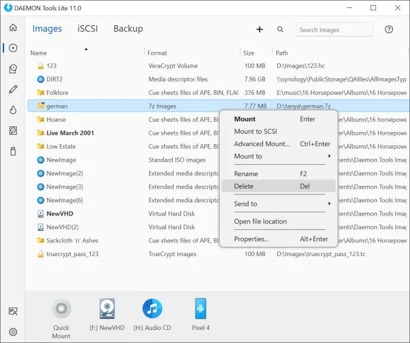The height and width of the screenshot is (343, 410).
Task: Click the disc icon of NewImage(6)
Action: [41, 200]
